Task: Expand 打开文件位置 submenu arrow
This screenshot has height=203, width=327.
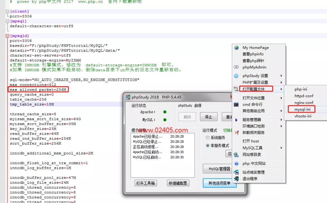Action: click(x=281, y=98)
